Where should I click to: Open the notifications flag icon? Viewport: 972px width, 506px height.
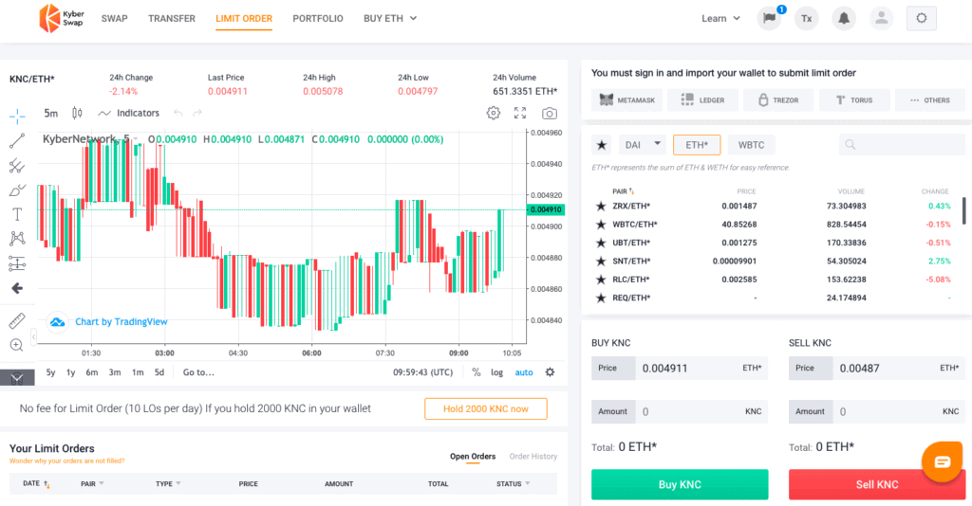click(769, 18)
